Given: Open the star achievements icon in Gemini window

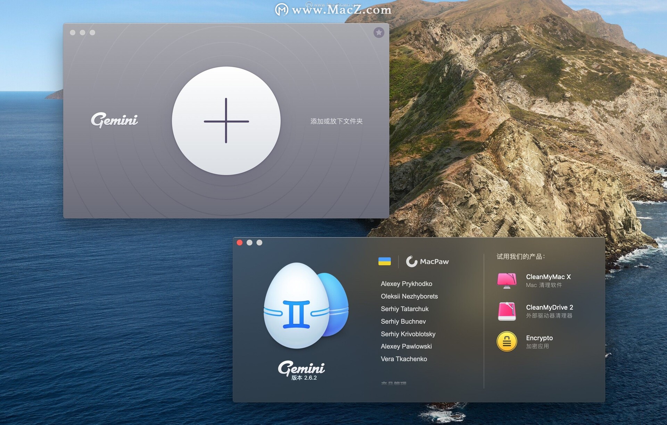Looking at the screenshot, I should tap(379, 33).
